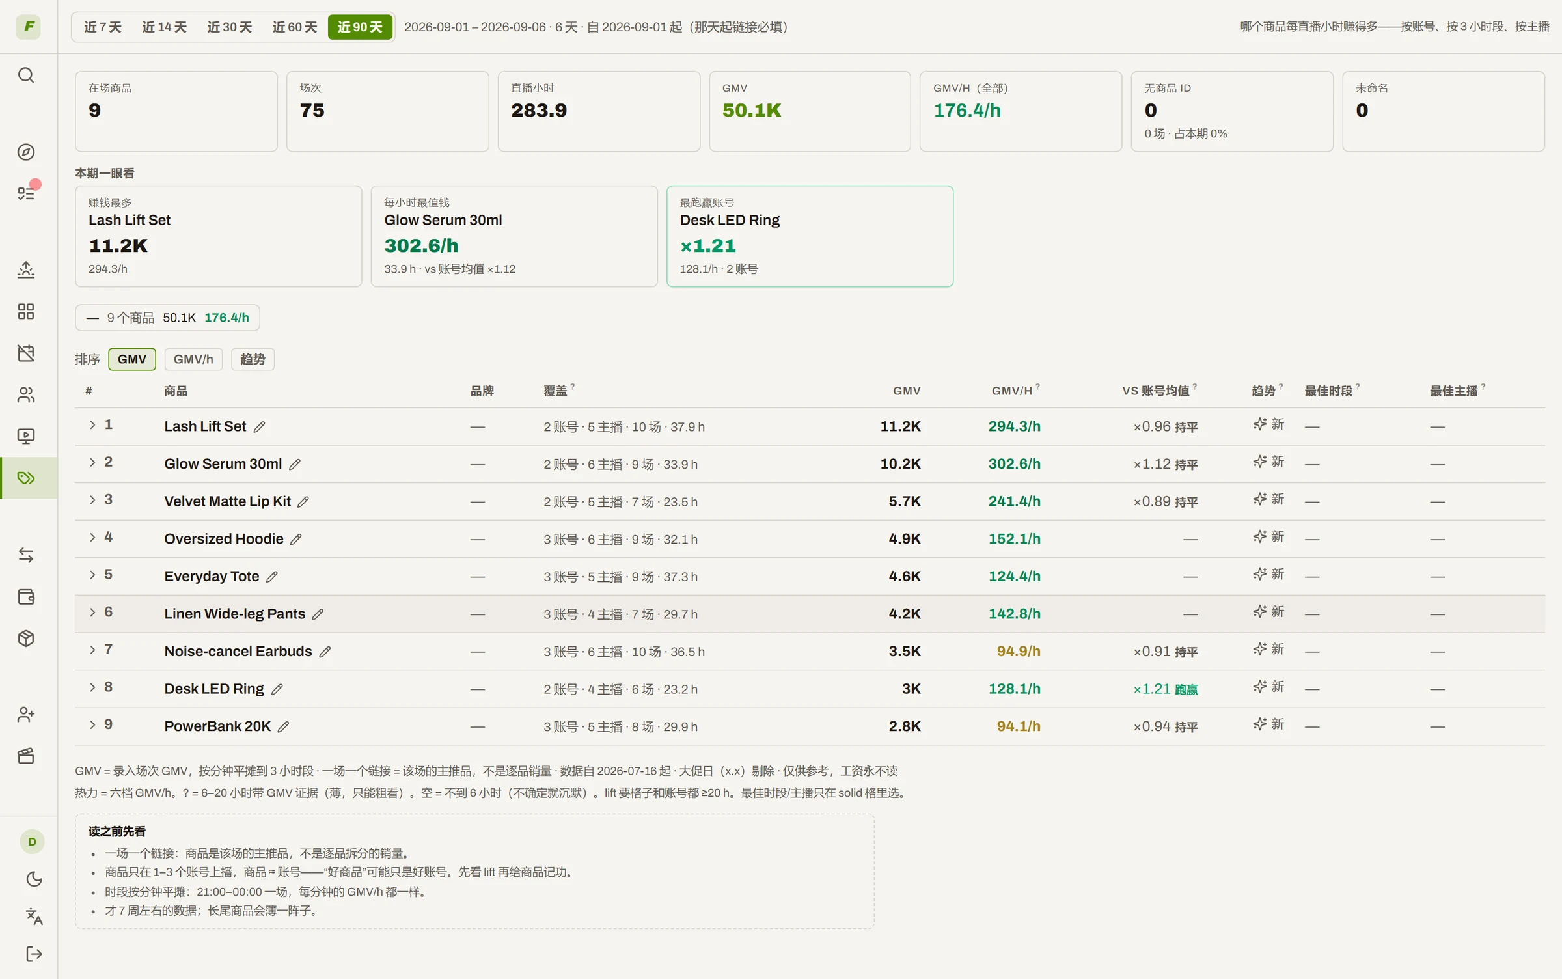Open the sunrise icon in sidebar
Screen dimensions: 1562x979
click(26, 269)
